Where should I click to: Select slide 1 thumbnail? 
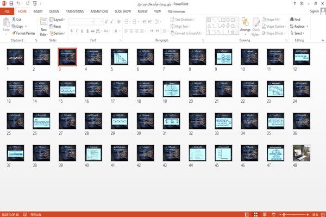(15, 57)
